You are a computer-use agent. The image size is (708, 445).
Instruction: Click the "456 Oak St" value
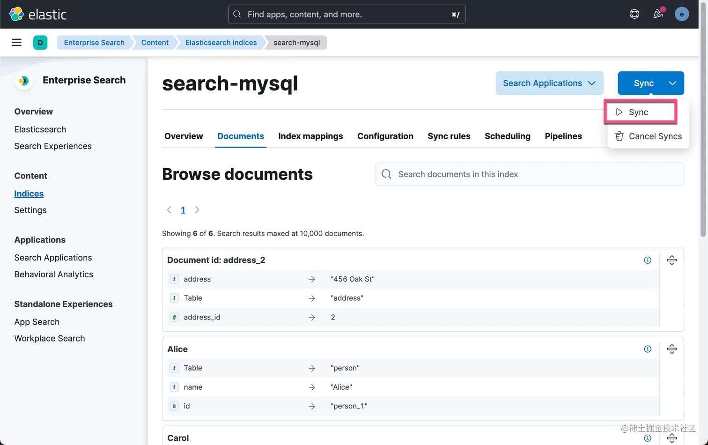(x=353, y=279)
